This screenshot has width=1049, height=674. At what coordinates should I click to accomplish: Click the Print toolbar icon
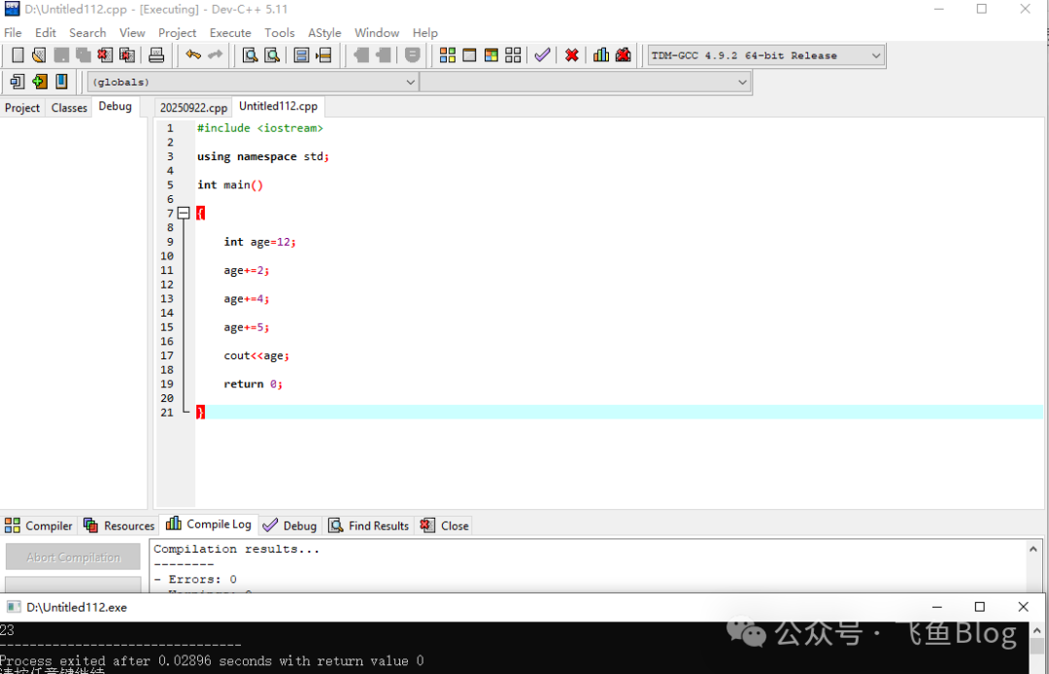155,55
